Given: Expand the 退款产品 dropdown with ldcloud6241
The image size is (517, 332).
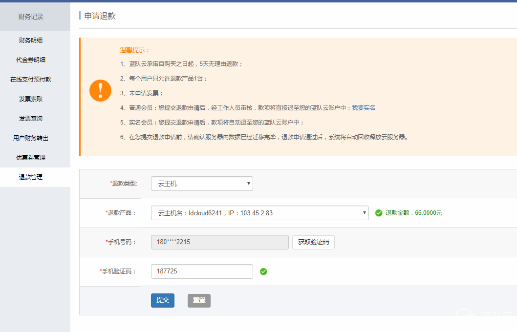Looking at the screenshot, I should [x=259, y=213].
